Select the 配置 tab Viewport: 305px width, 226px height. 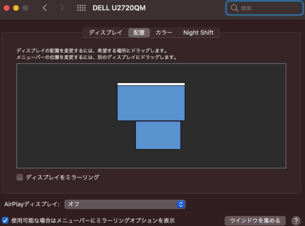click(139, 33)
